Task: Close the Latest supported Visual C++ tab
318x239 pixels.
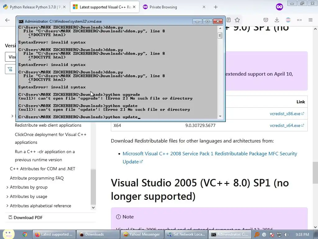Action: click(134, 7)
